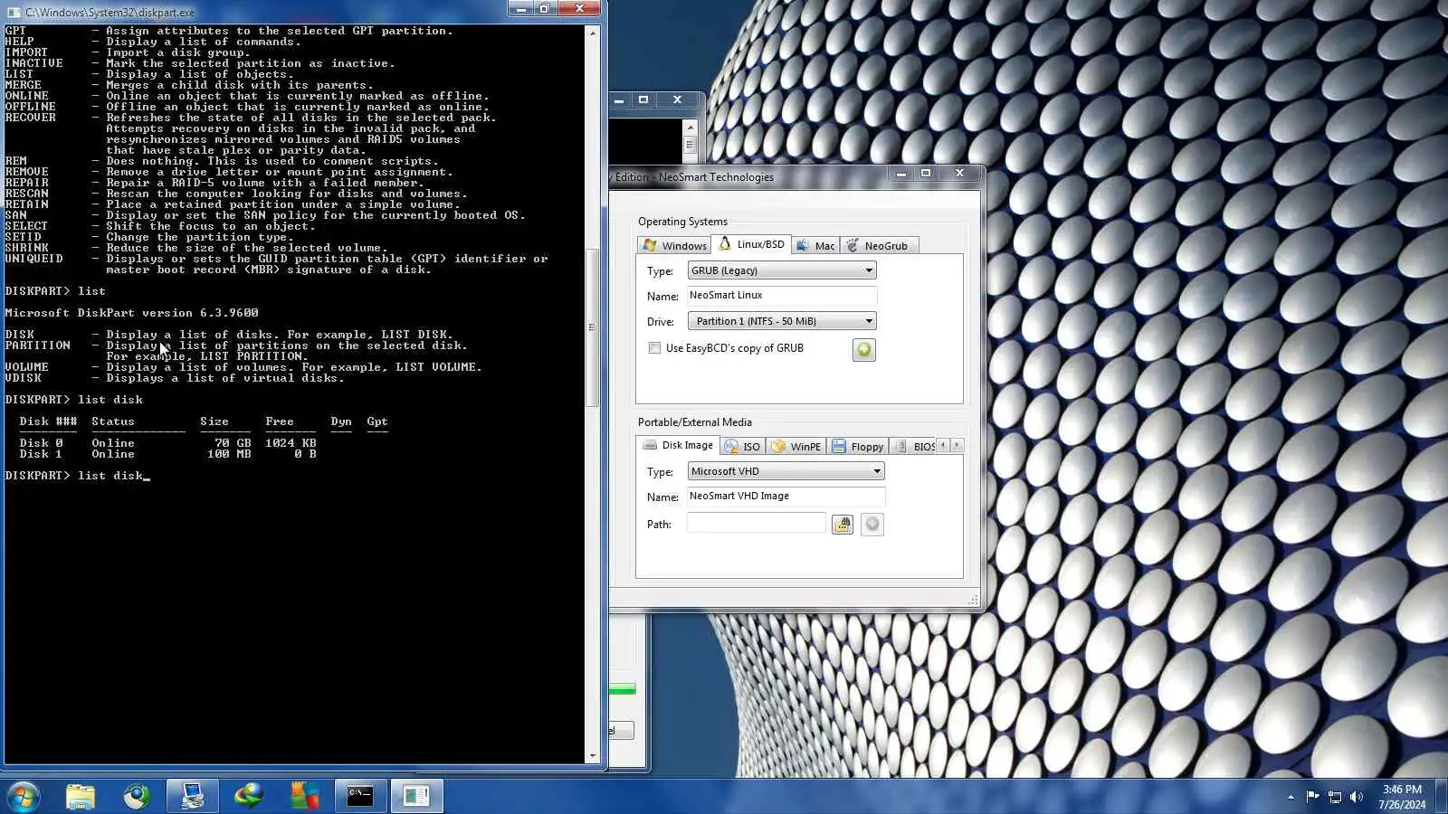Viewport: 1448px width, 814px height.
Task: Open the partially hidden BIOS tab
Action: pyautogui.click(x=914, y=447)
